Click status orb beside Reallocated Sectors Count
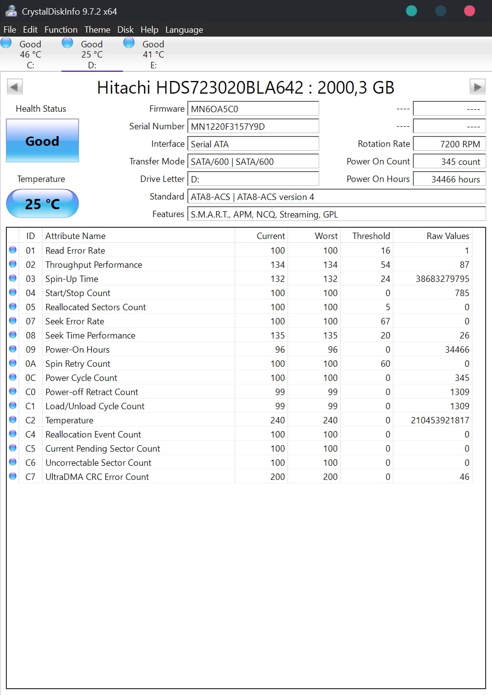 13,307
